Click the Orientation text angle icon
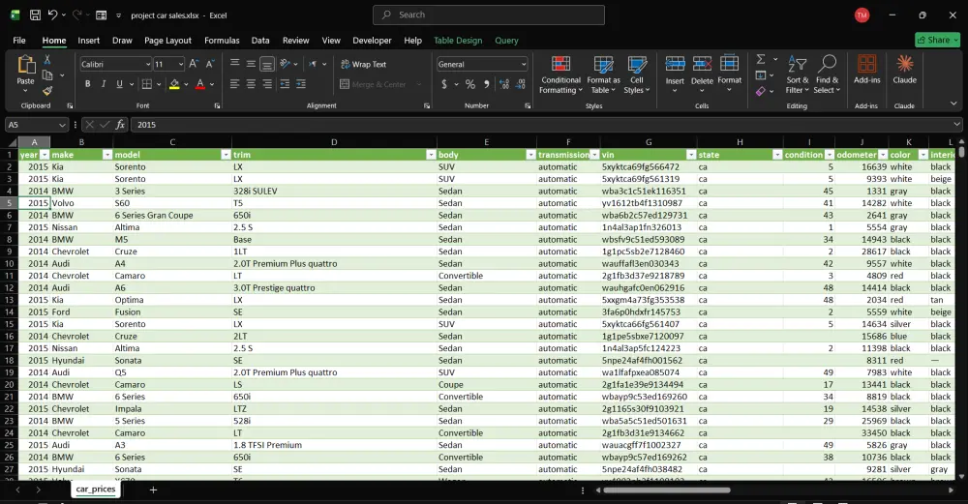 point(285,64)
